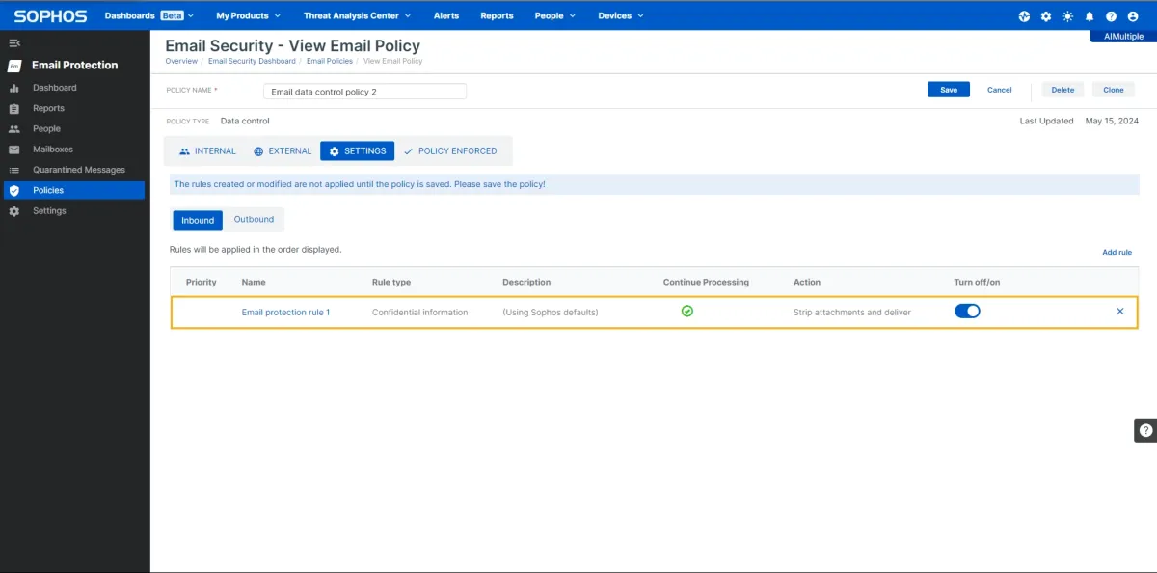The height and width of the screenshot is (573, 1157).
Task: Click the 'Strip attachments and deliver' action cell
Action: [x=852, y=313]
